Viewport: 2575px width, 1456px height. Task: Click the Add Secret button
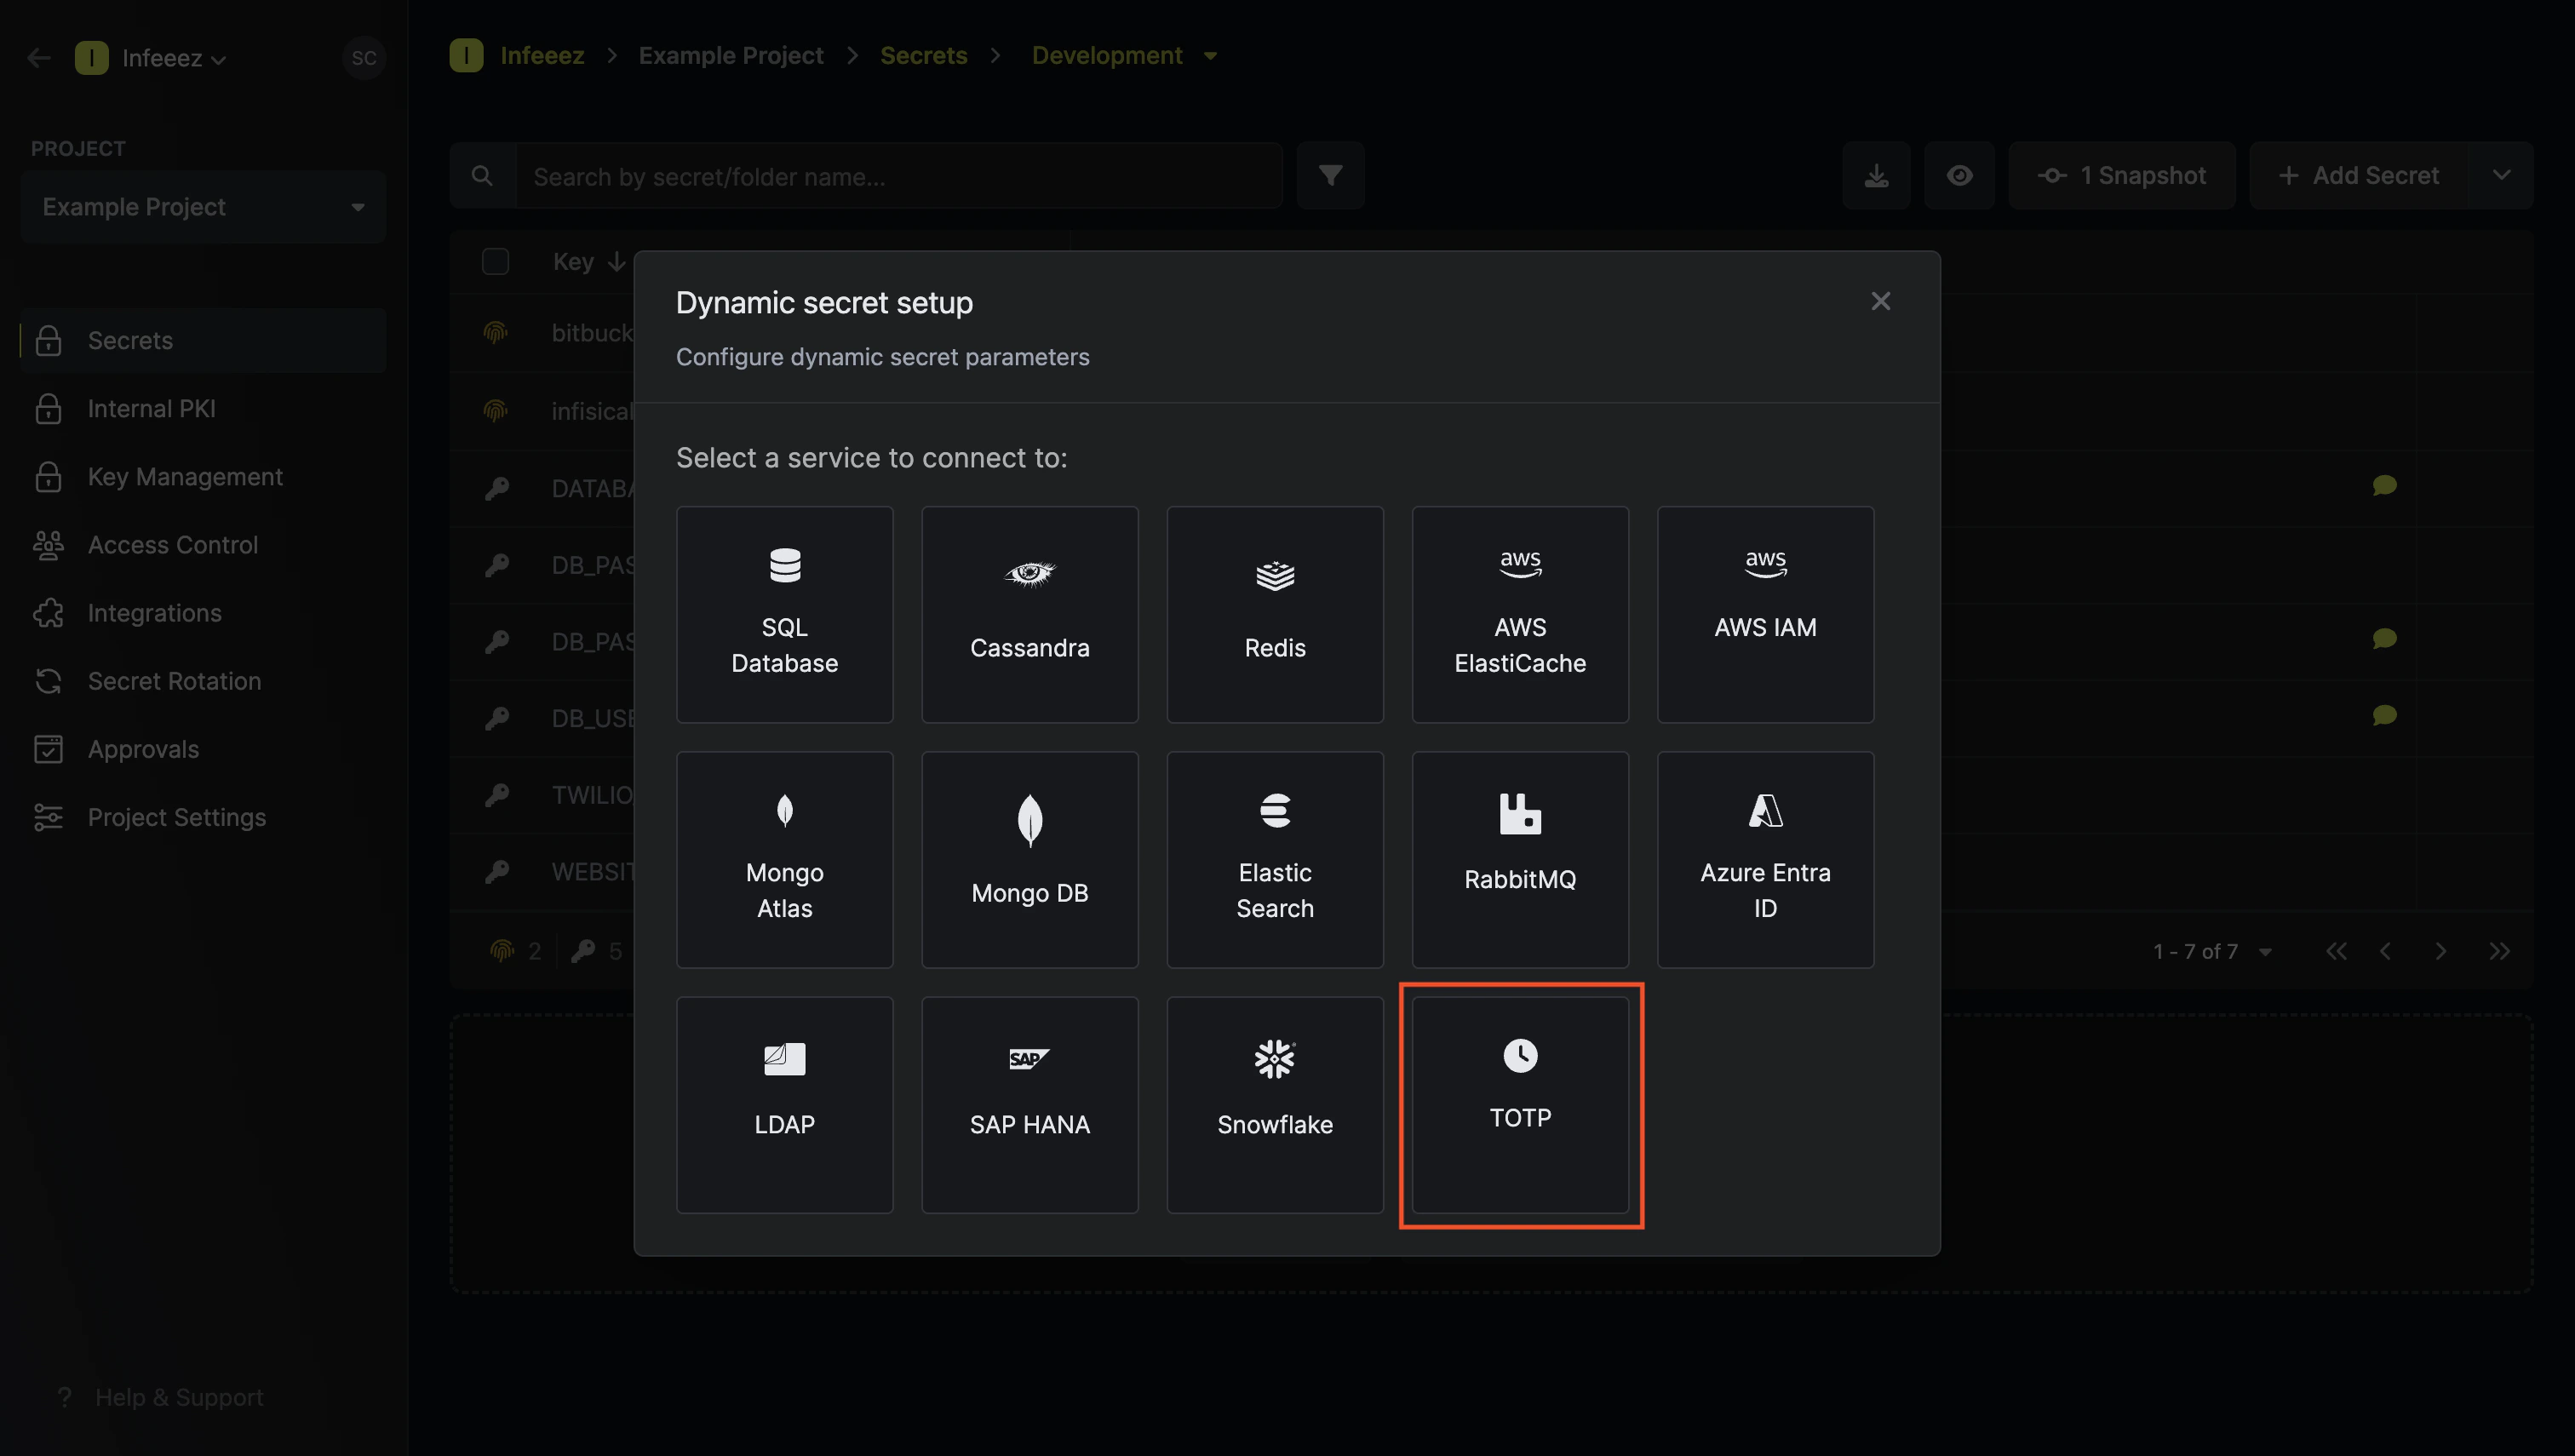[2359, 175]
